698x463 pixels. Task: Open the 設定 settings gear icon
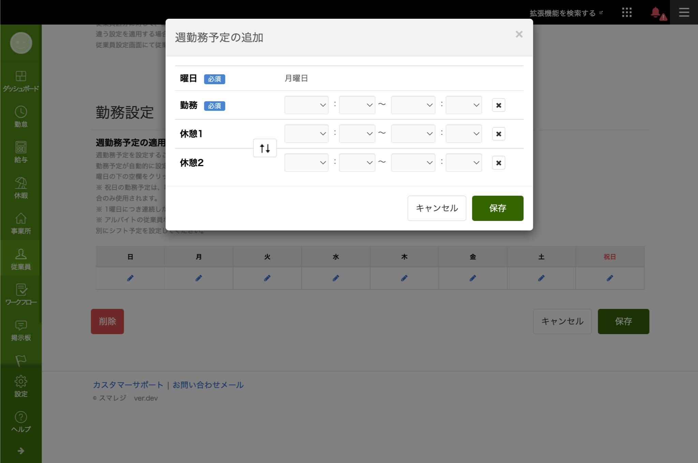tap(21, 386)
